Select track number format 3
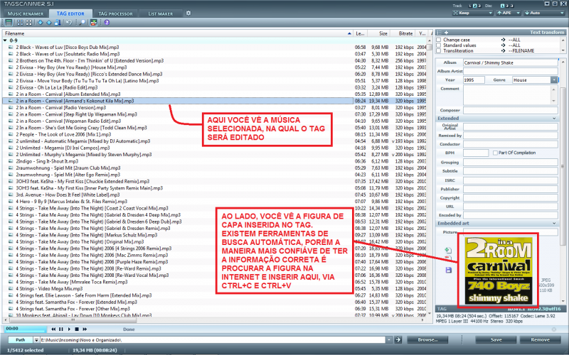Image resolution: width=569 pixels, height=355 pixels. (x=479, y=6)
